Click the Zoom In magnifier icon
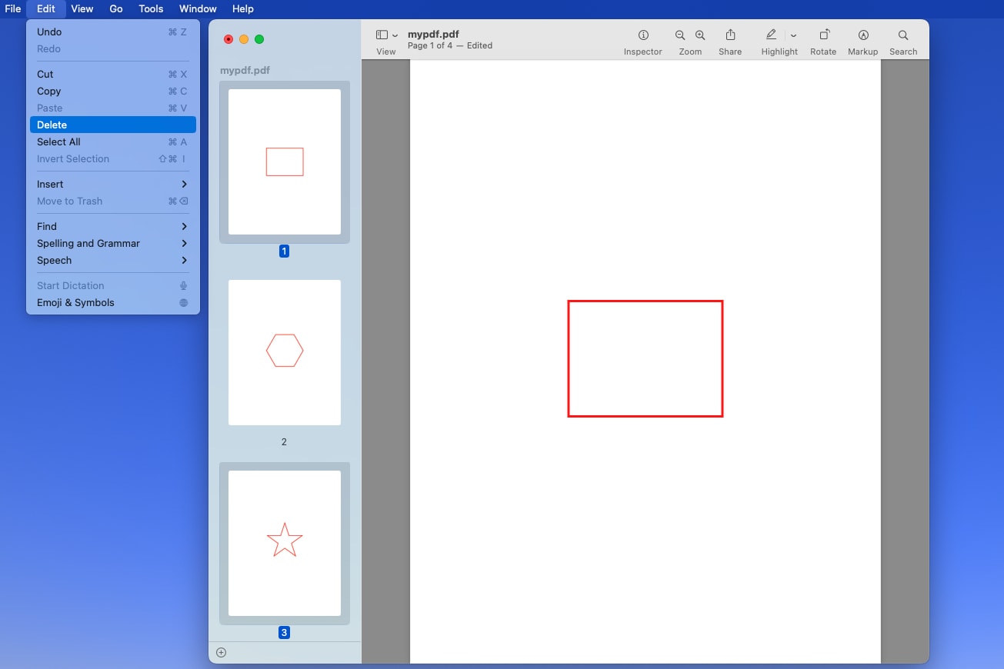Viewport: 1004px width, 669px height. pyautogui.click(x=700, y=35)
